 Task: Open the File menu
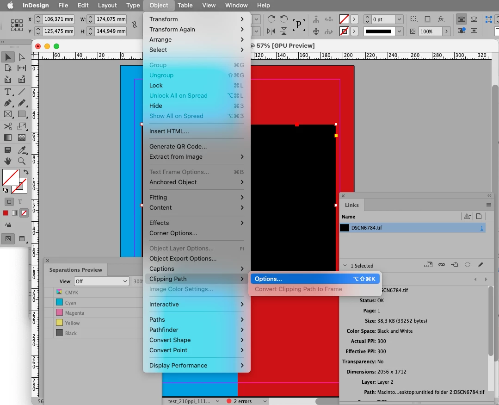coord(63,6)
